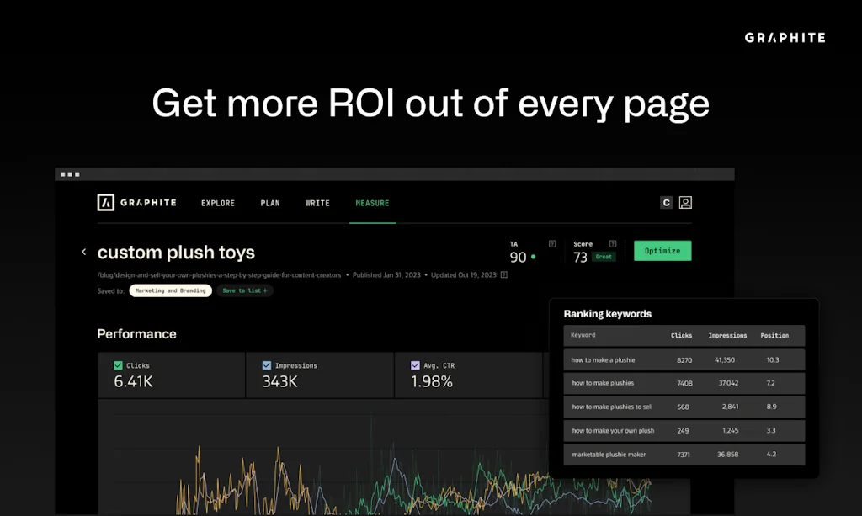
Task: Click the green Optimize button
Action: click(x=662, y=250)
